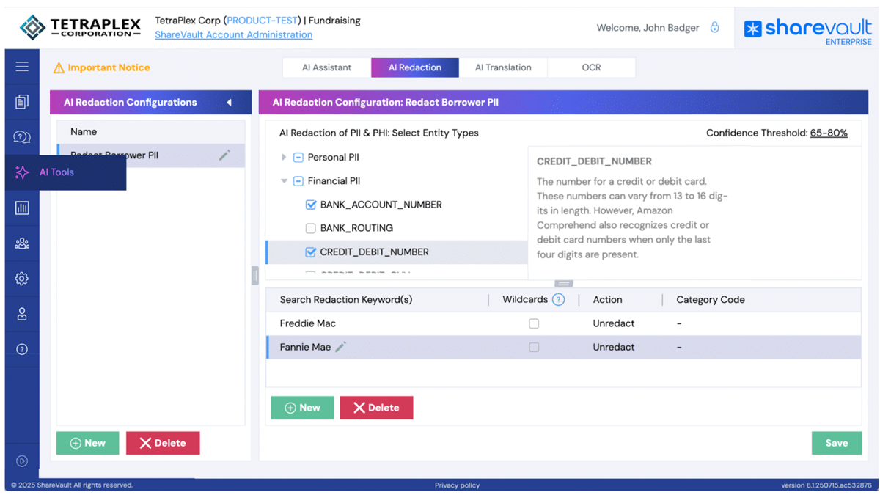The width and height of the screenshot is (880, 495).
Task: Open the help question mark sidebar icon
Action: pyautogui.click(x=22, y=349)
